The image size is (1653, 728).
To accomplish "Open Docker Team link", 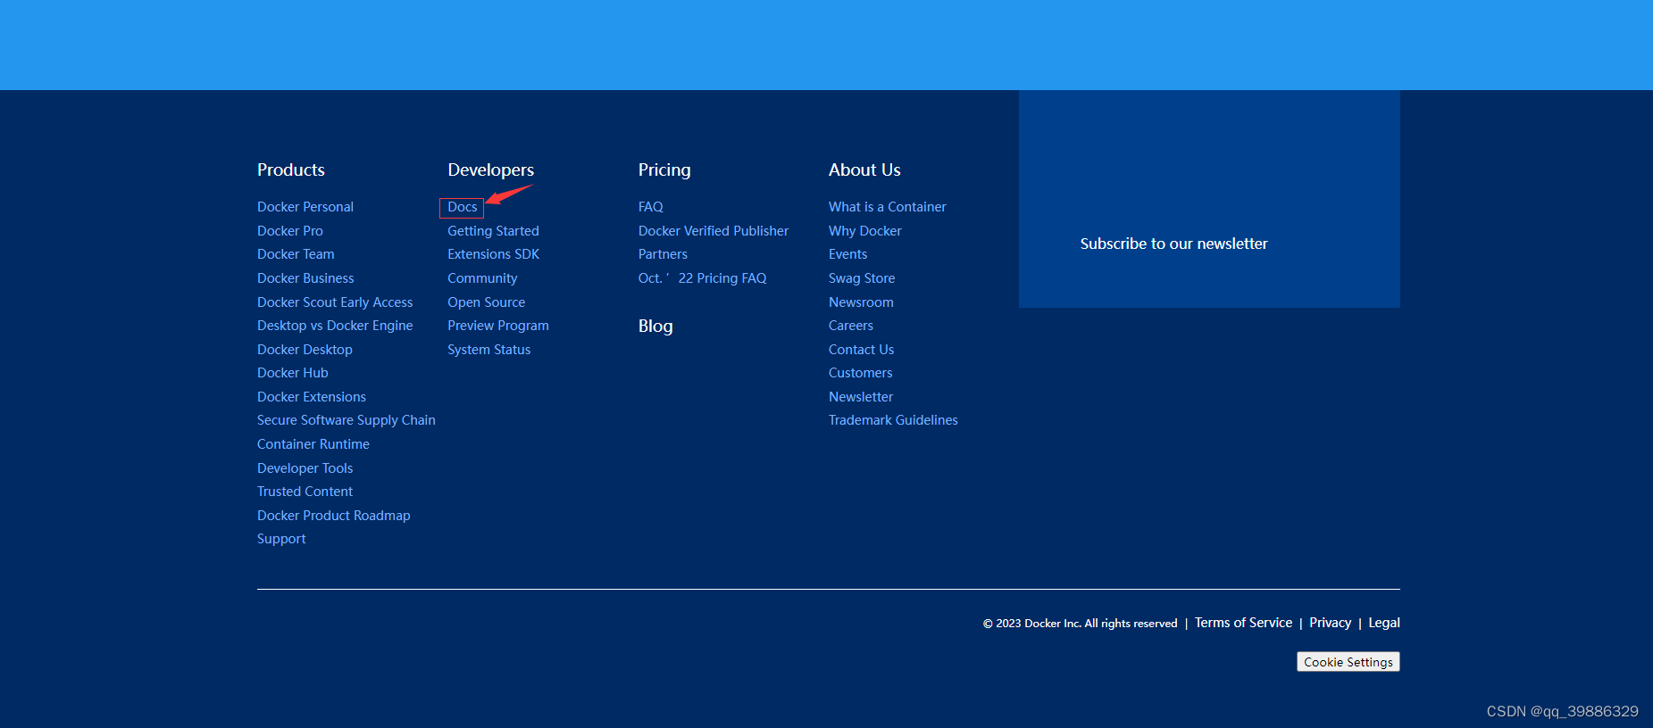I will [296, 254].
